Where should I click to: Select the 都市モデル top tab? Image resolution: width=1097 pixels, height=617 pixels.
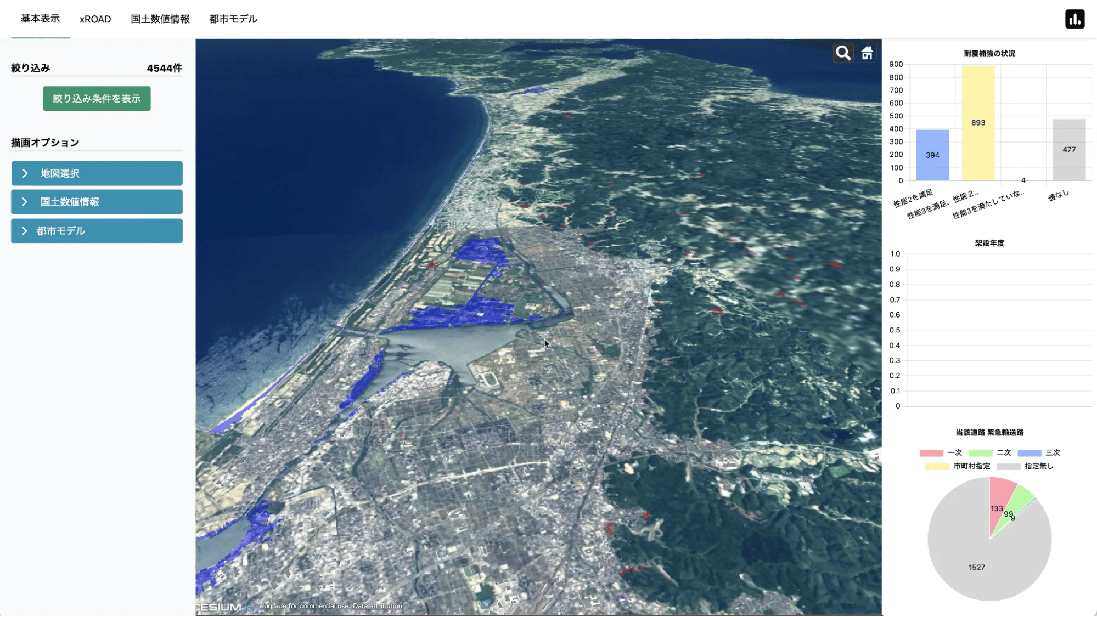233,19
